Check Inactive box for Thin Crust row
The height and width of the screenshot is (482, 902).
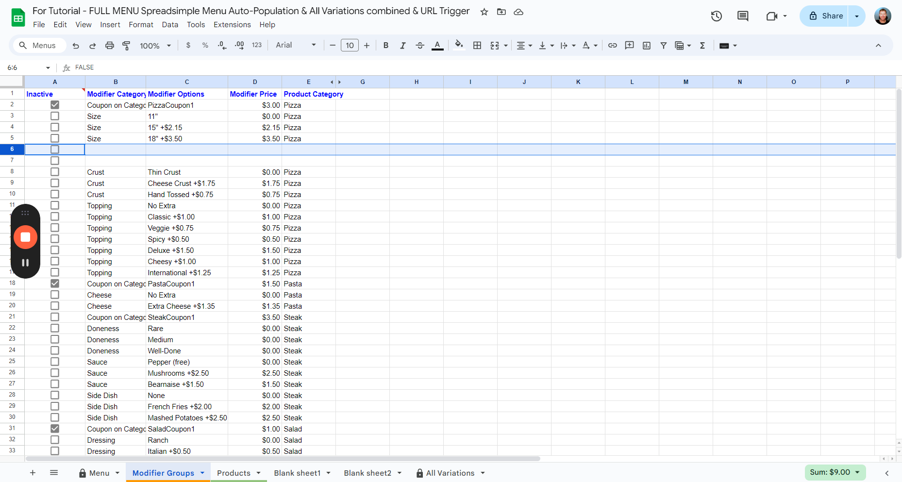tap(55, 172)
